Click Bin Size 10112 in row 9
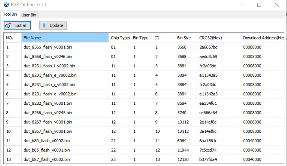 [183, 122]
